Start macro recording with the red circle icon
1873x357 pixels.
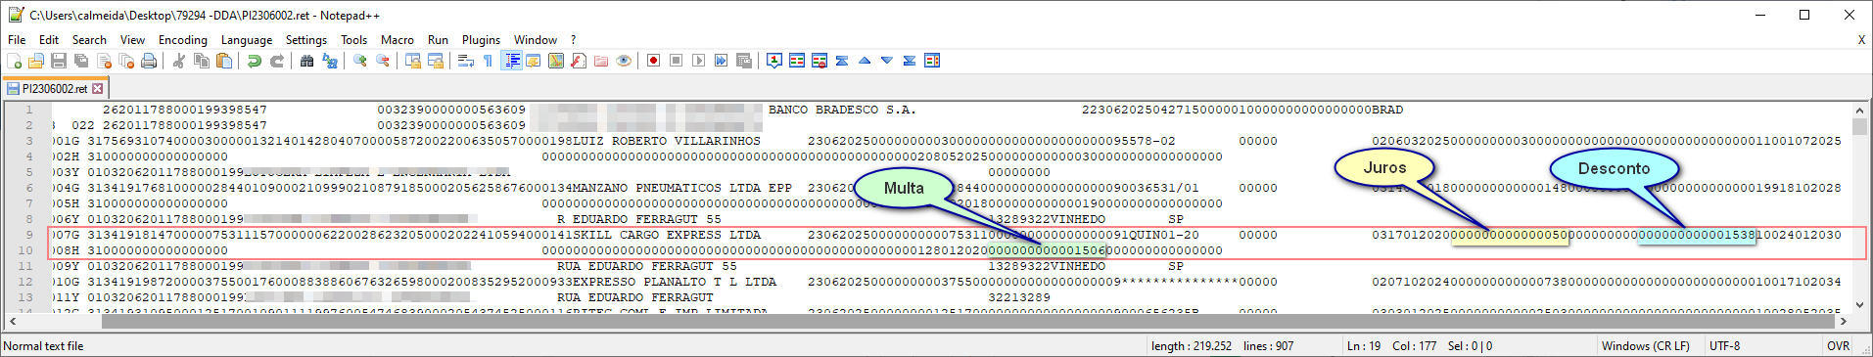pyautogui.click(x=653, y=61)
